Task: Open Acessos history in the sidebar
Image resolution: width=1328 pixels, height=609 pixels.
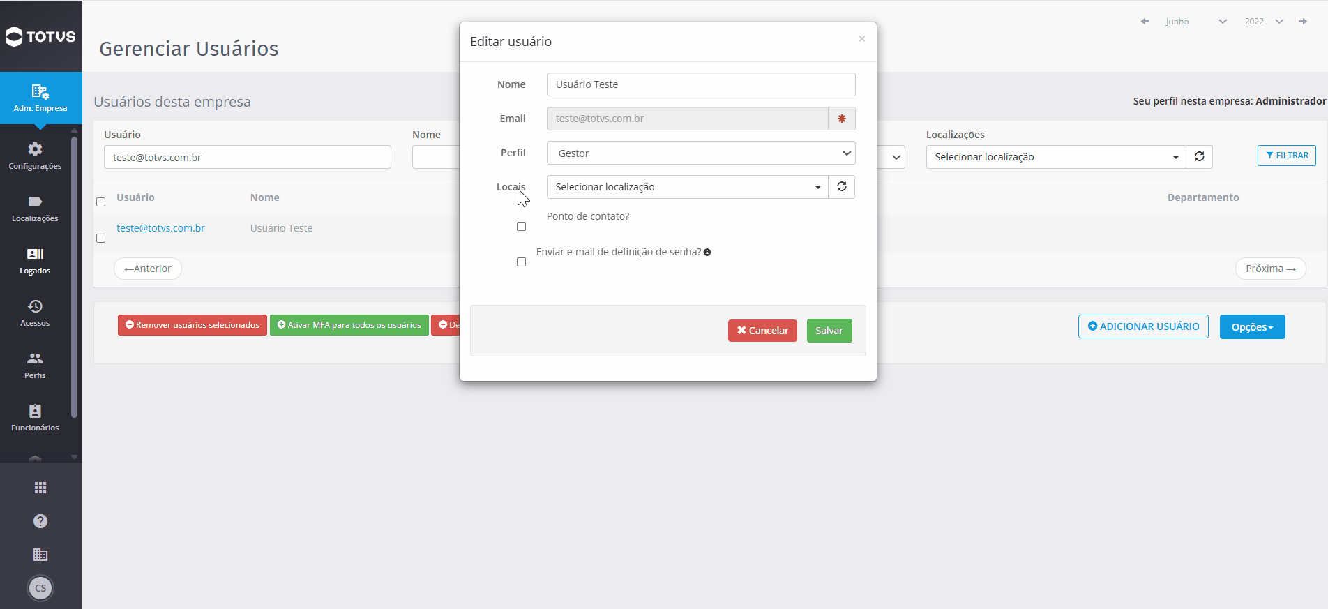Action: click(x=35, y=313)
